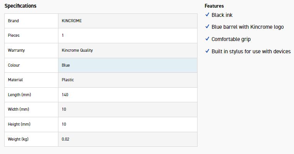Select the Features heading
Image resolution: width=294 pixels, height=154 pixels.
click(x=214, y=6)
